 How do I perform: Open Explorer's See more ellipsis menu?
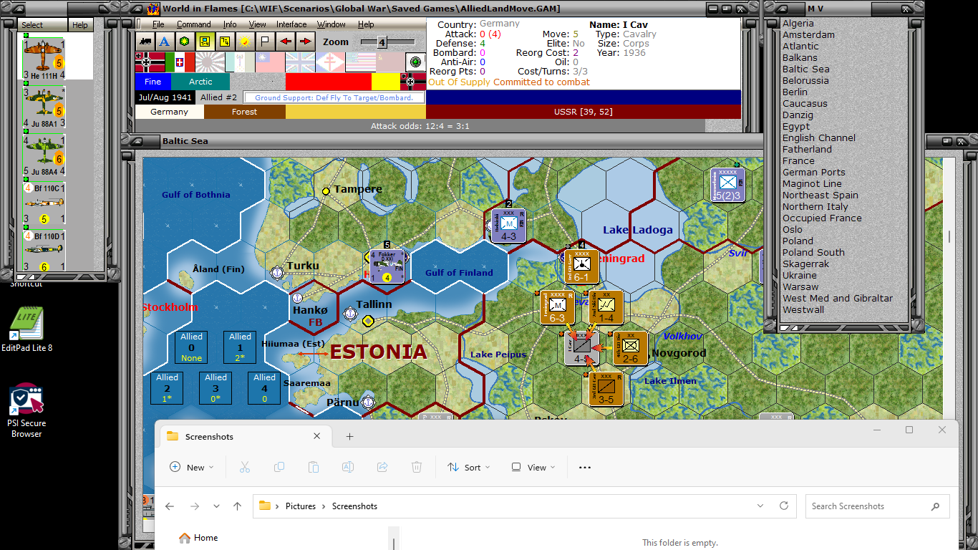585,467
